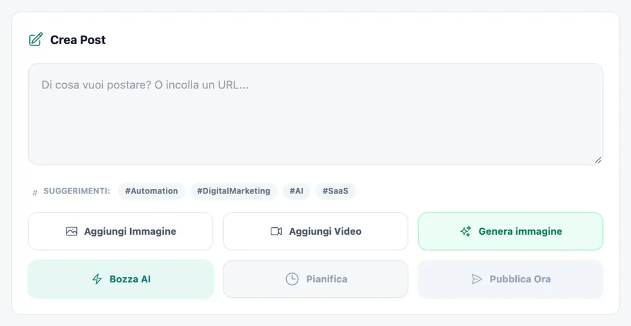
Task: Choose the #AI hashtag suggestion
Action: tap(297, 191)
